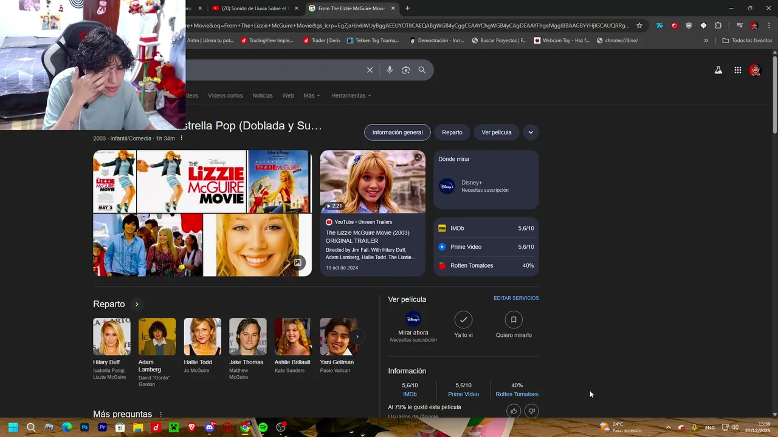Screen dimensions: 778x437
Task: Open the image gallery icon on photo collage
Action: click(x=298, y=263)
